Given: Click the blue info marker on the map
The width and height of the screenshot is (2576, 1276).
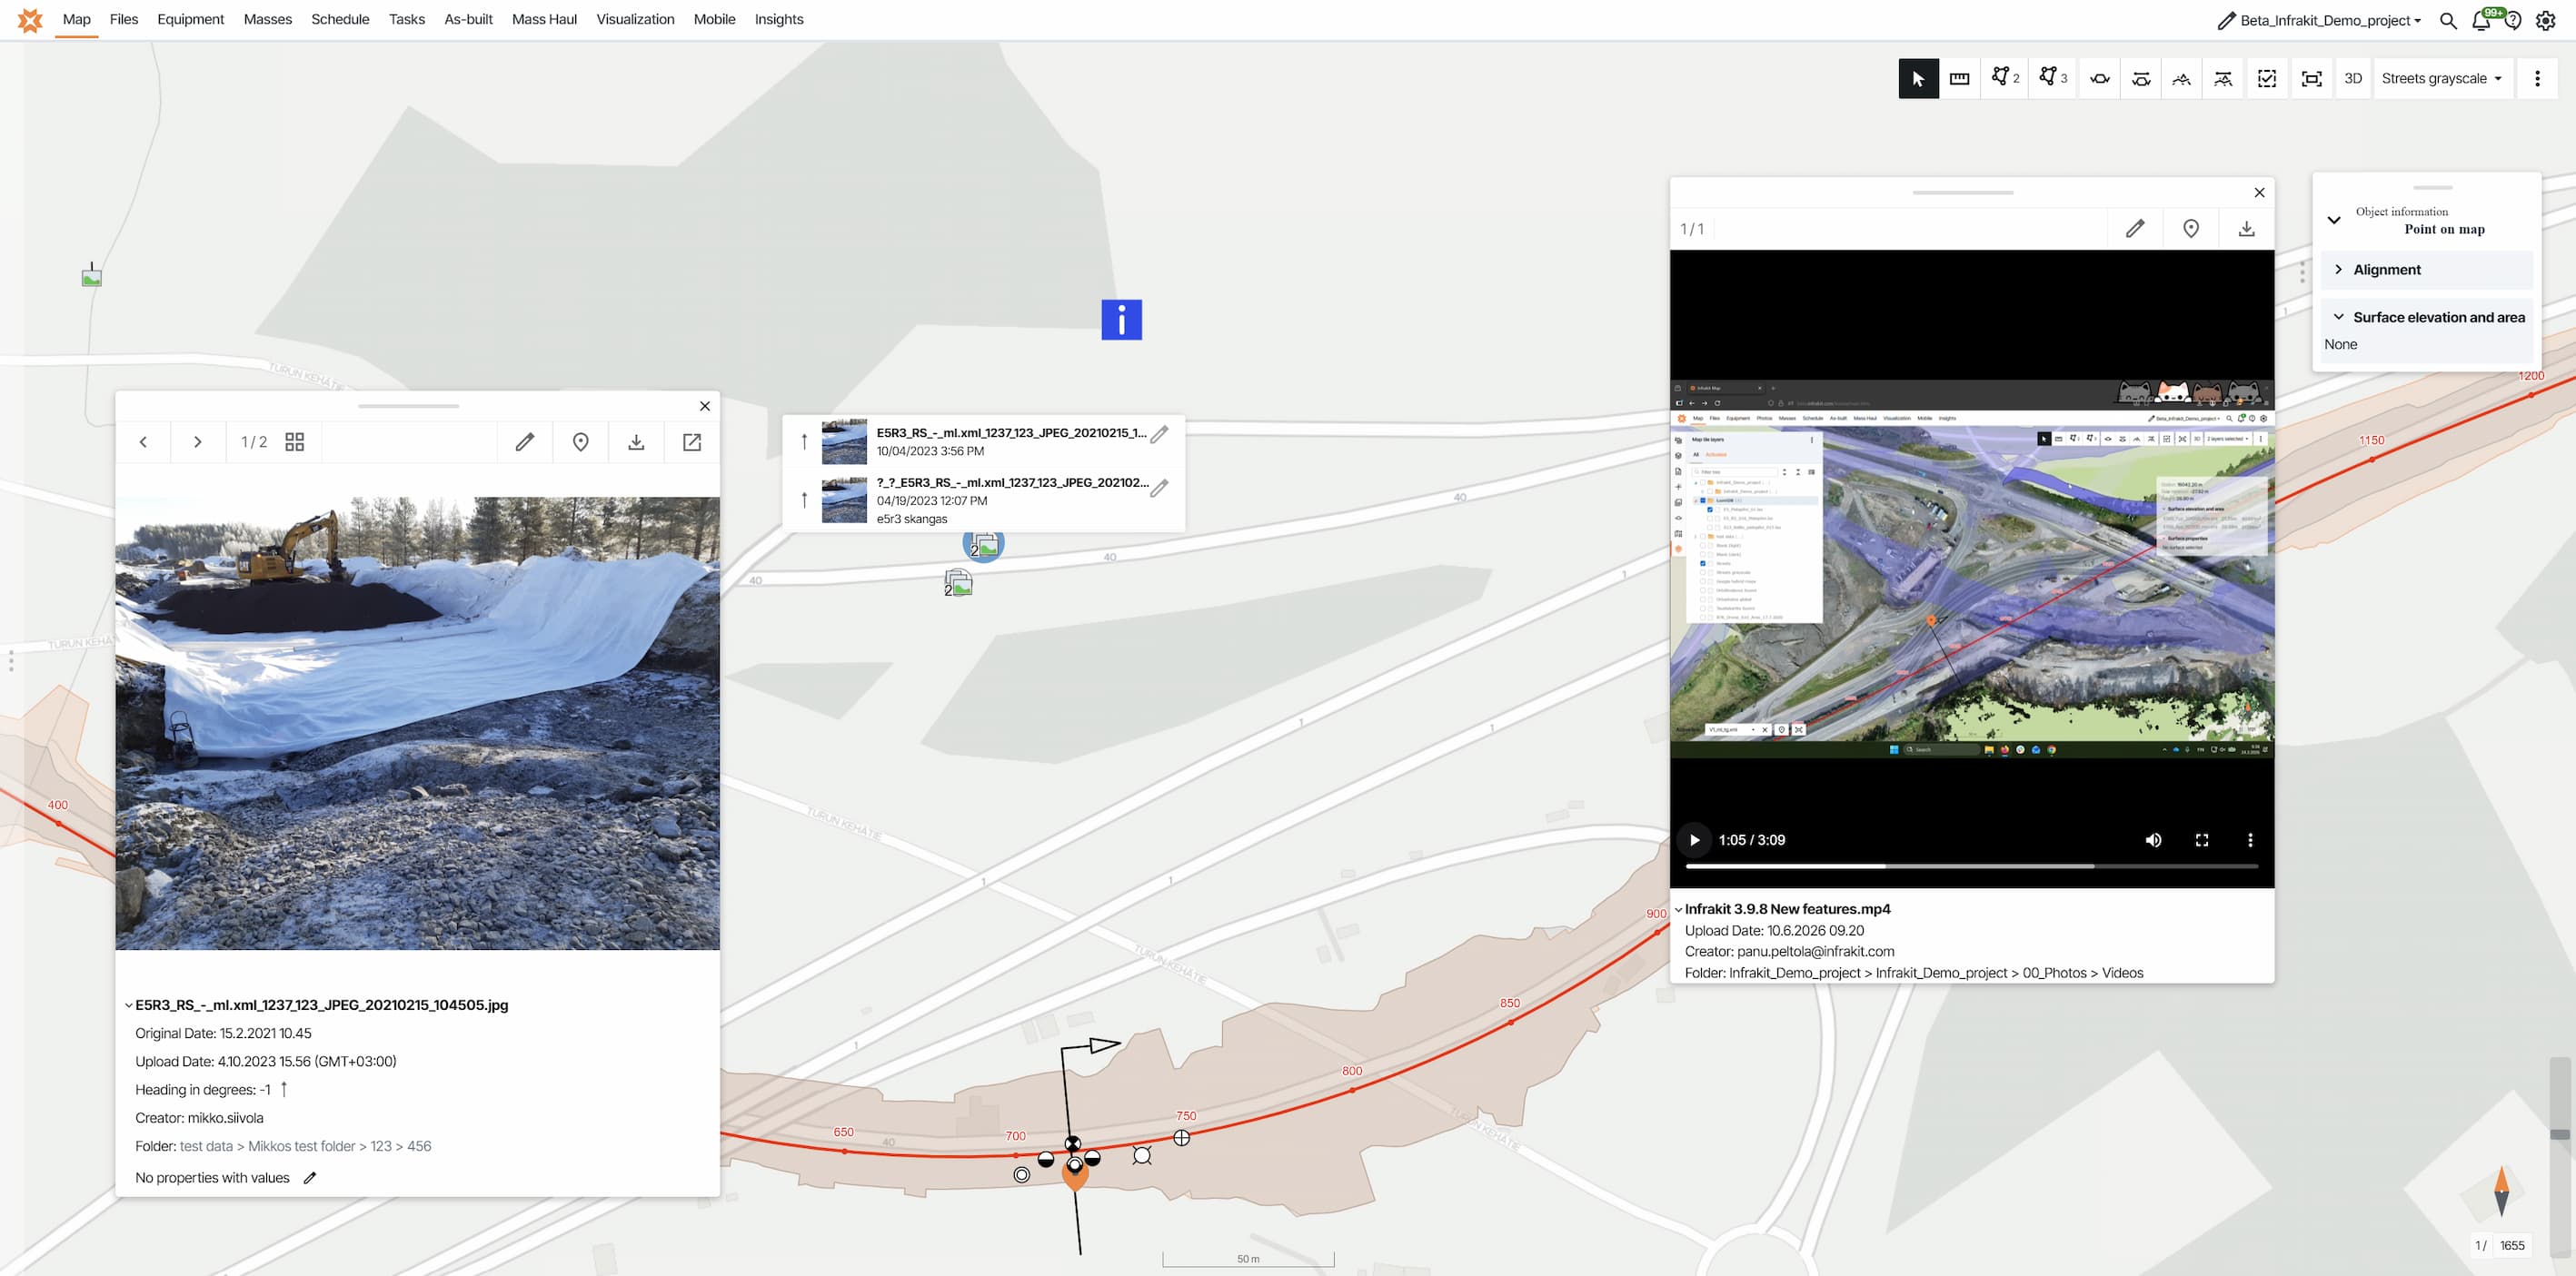Looking at the screenshot, I should tap(1121, 320).
